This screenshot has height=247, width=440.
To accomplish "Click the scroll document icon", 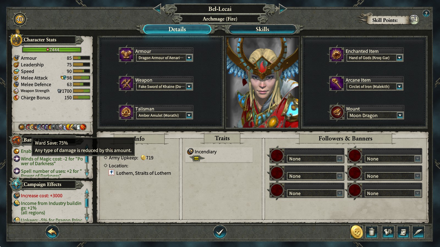I will click(403, 232).
